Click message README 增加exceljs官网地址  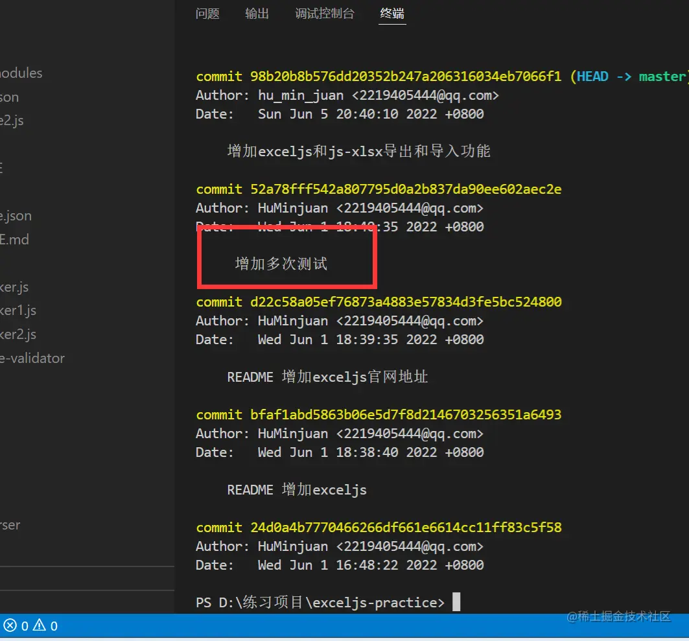327,377
